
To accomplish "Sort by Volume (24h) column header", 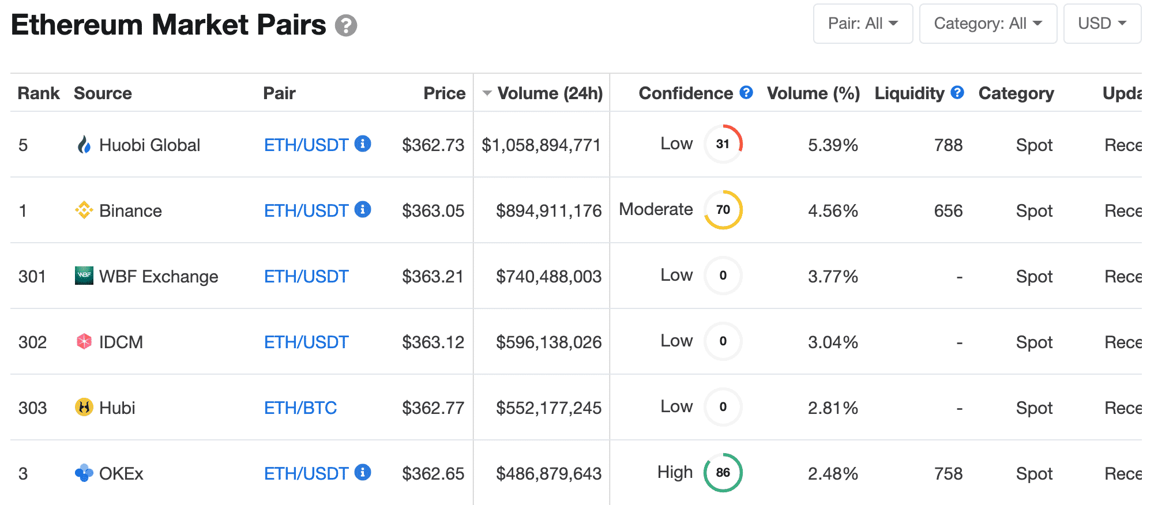I will point(550,93).
